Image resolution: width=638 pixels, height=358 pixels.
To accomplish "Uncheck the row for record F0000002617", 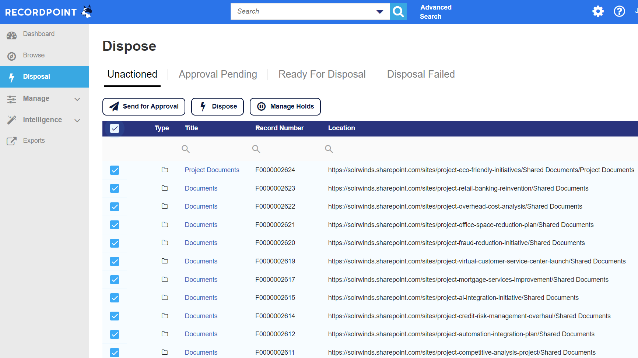I will (x=115, y=280).
